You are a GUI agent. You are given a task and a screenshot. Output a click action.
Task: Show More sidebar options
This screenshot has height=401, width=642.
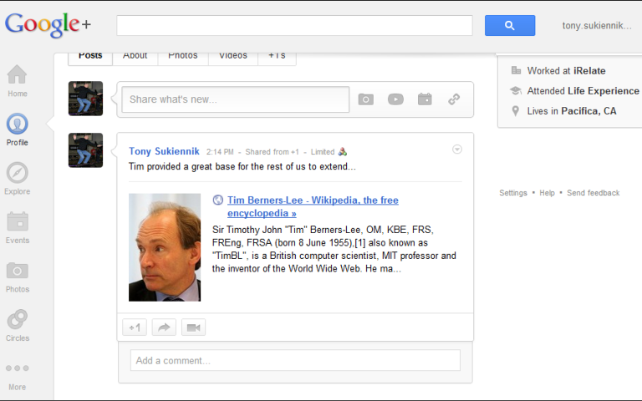[x=18, y=368]
